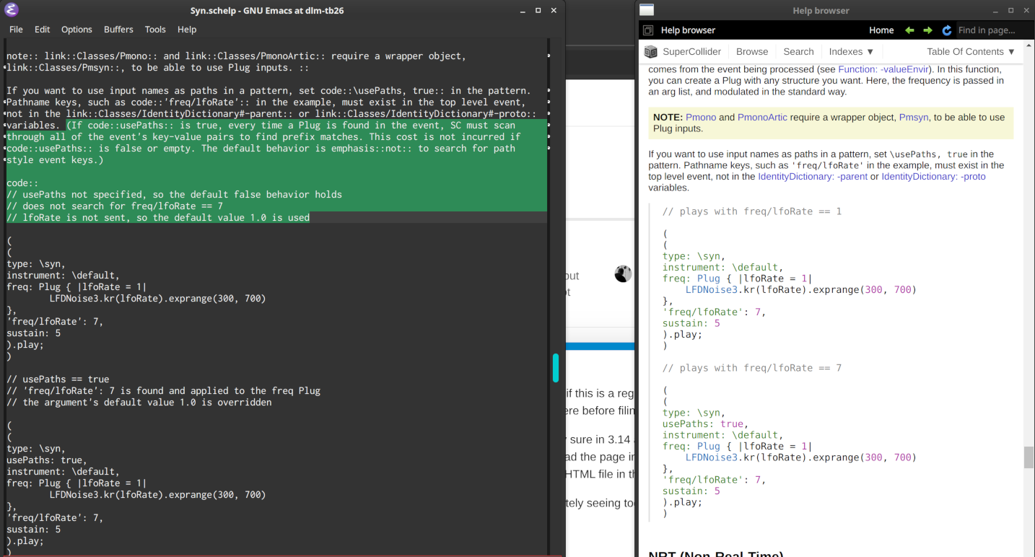Follow the Function: -valueEnvir link
This screenshot has width=1035, height=557.
[x=885, y=69]
